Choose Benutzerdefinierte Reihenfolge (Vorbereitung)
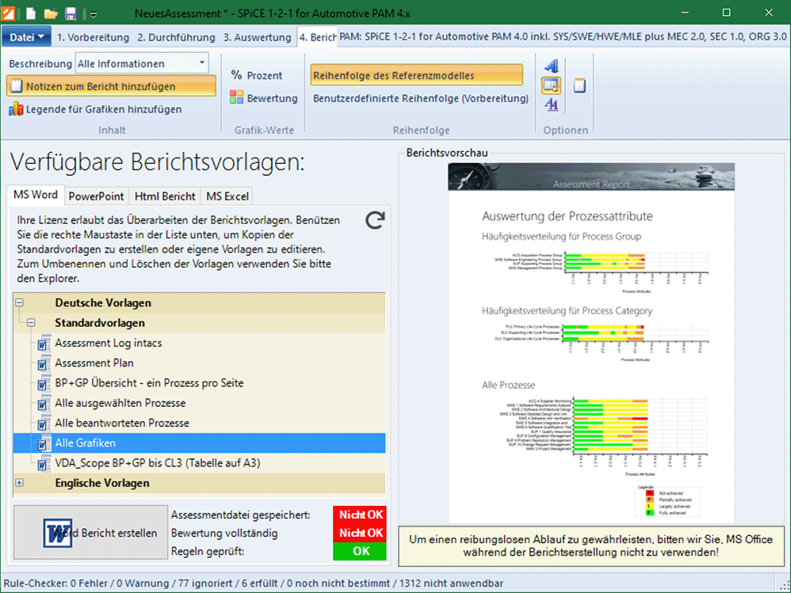 click(x=420, y=97)
